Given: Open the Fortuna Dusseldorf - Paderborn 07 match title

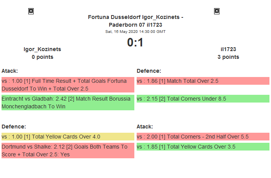Looking at the screenshot, I should pyautogui.click(x=135, y=21).
